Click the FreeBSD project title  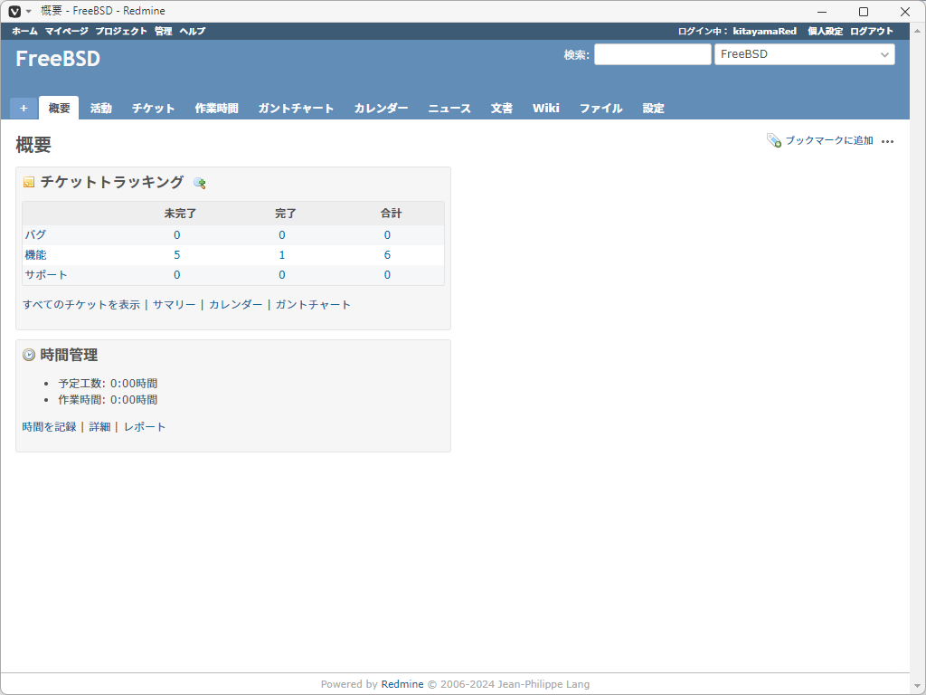pos(58,59)
